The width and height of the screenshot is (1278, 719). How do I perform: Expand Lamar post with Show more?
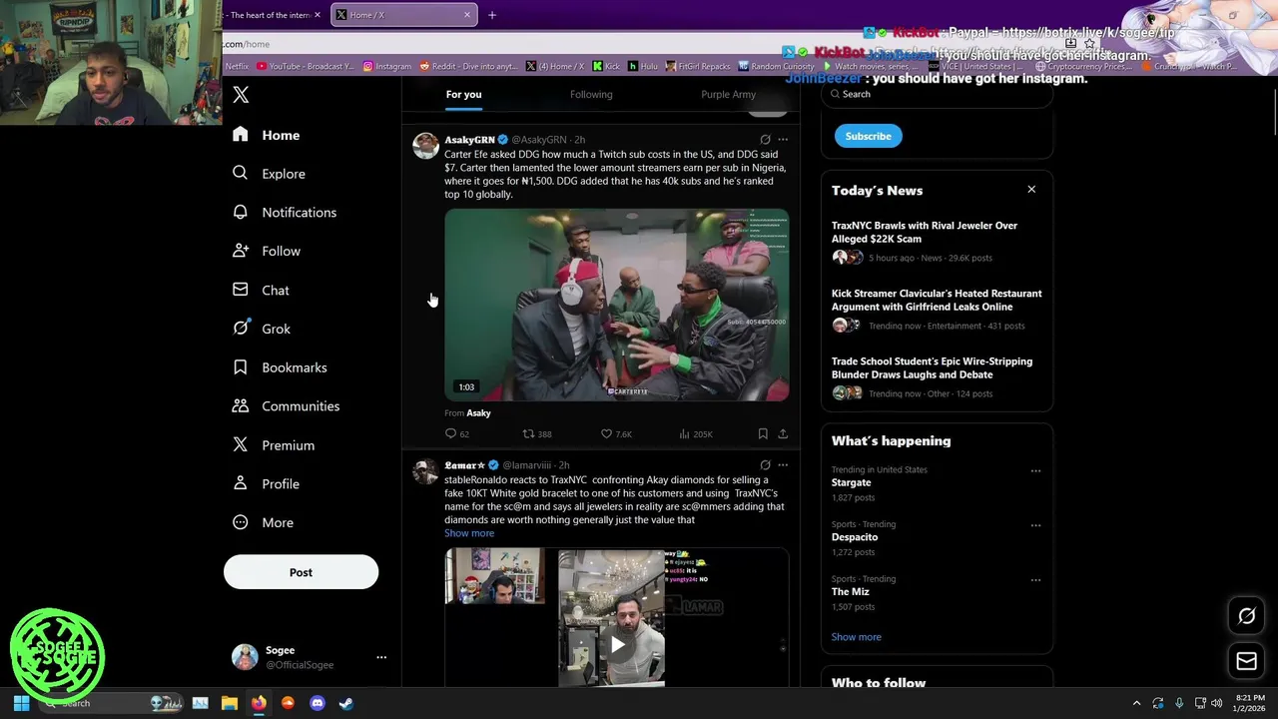[469, 533]
